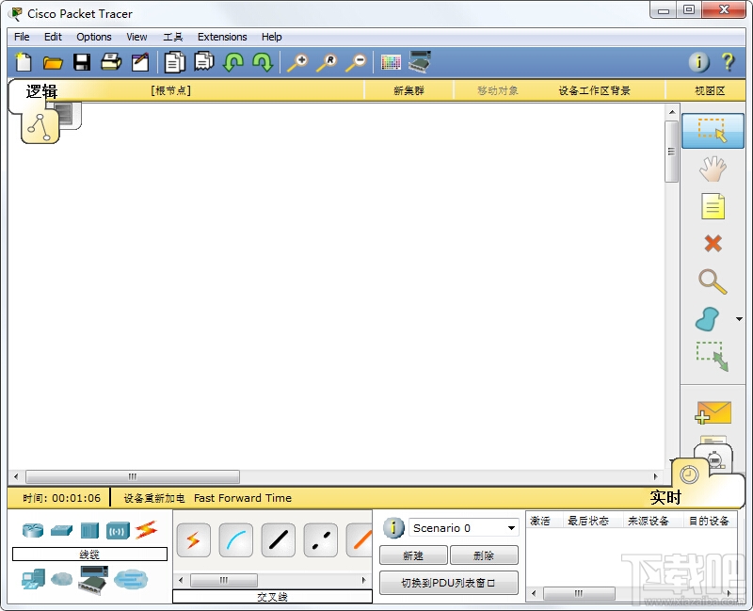The image size is (753, 611).
Task: Redo with the right green arrow
Action: [263, 62]
